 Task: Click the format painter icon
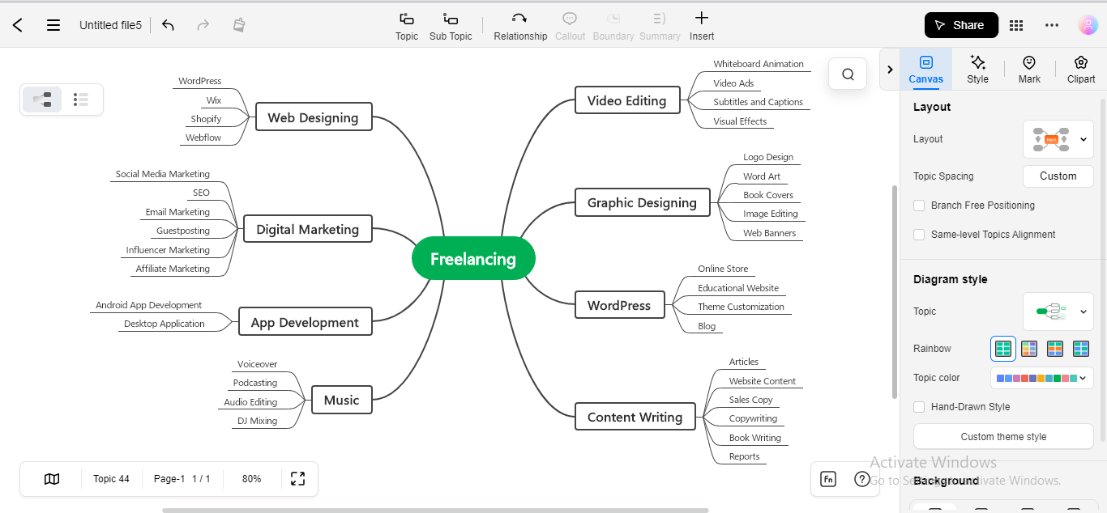point(239,25)
